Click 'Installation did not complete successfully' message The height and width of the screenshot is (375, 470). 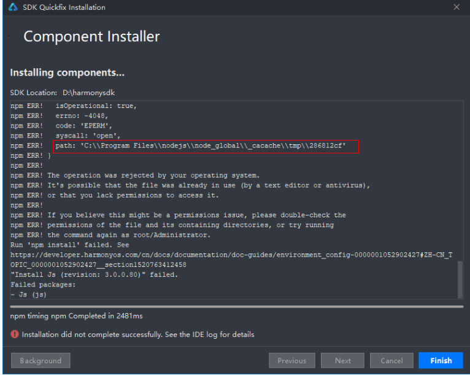138,334
